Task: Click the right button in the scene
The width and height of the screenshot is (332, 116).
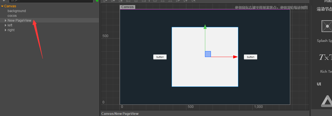Action: (x=250, y=57)
